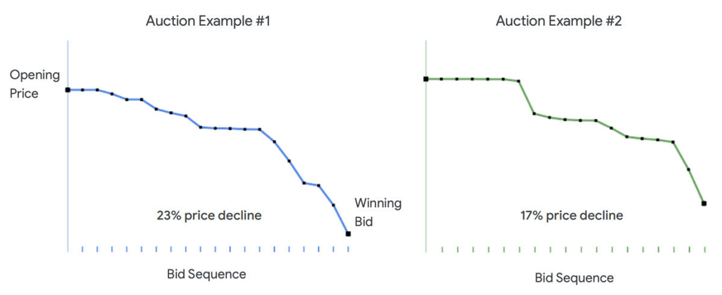The image size is (722, 295).
Task: Click the first green tick on the x-axis
Action: [x=442, y=248]
